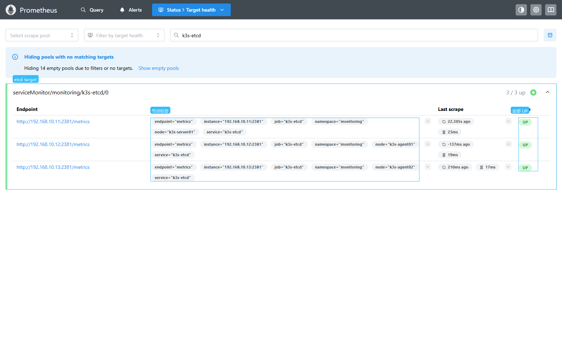Click the search magnifier icon in k3s-etcd field
The height and width of the screenshot is (351, 562).
tap(176, 35)
